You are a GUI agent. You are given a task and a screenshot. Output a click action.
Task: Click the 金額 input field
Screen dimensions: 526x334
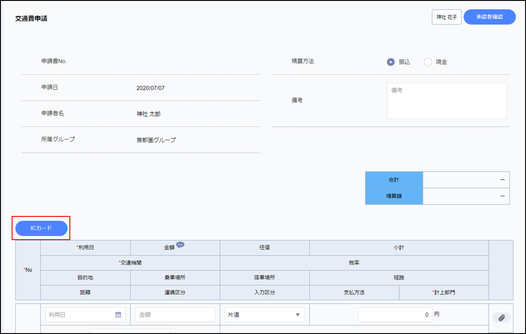tap(175, 315)
